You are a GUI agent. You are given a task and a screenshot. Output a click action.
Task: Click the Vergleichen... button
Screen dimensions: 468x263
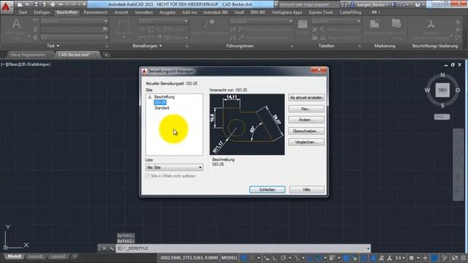[306, 142]
